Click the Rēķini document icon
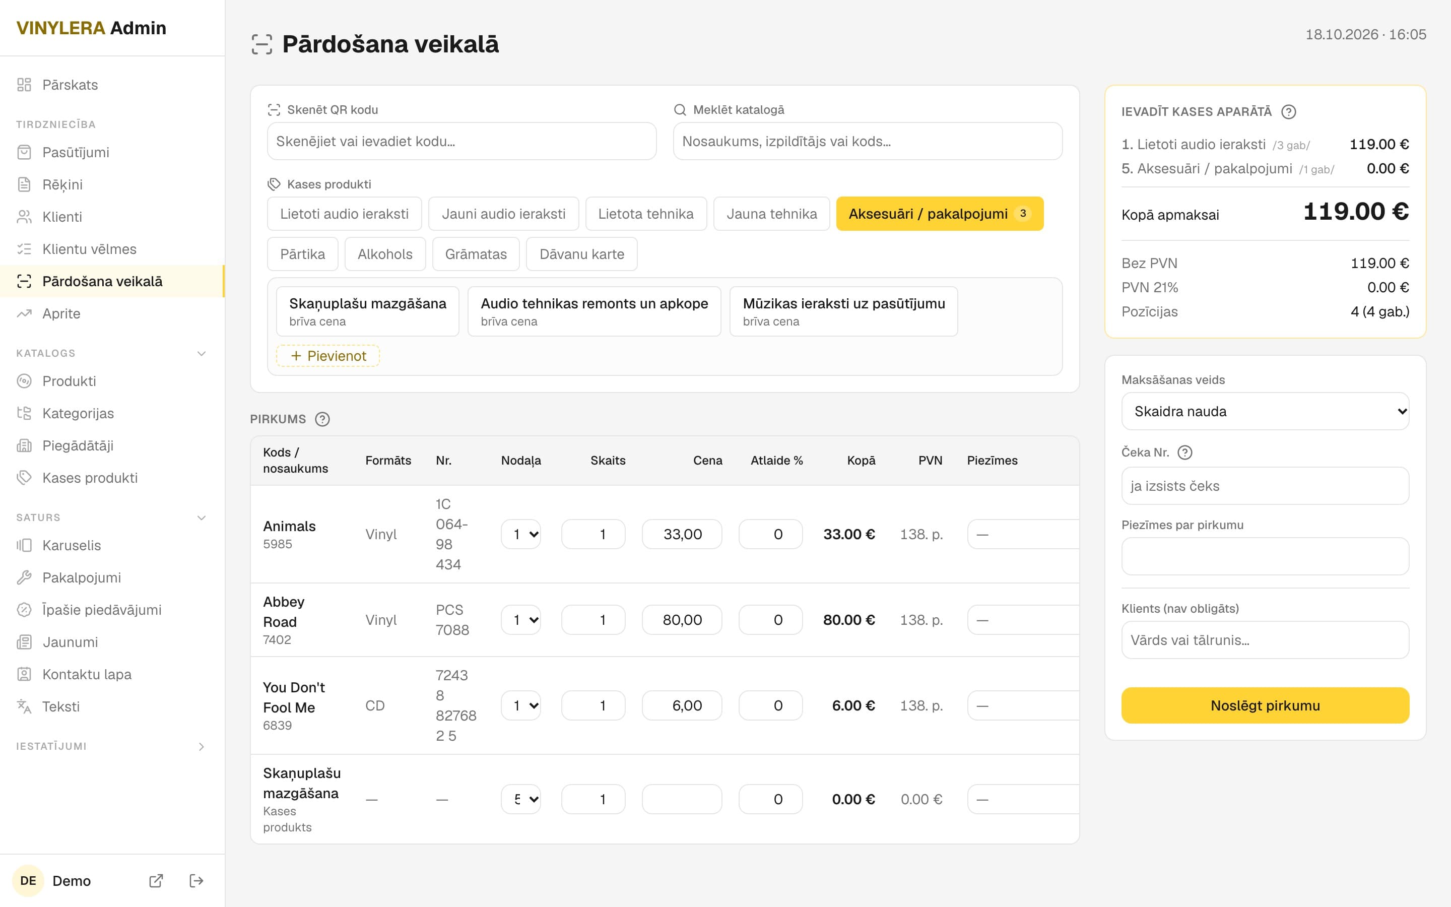 click(x=24, y=185)
